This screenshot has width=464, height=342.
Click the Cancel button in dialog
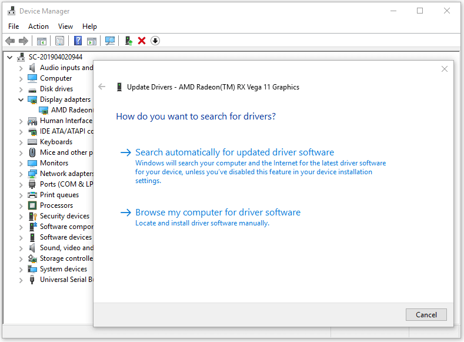[x=426, y=314]
